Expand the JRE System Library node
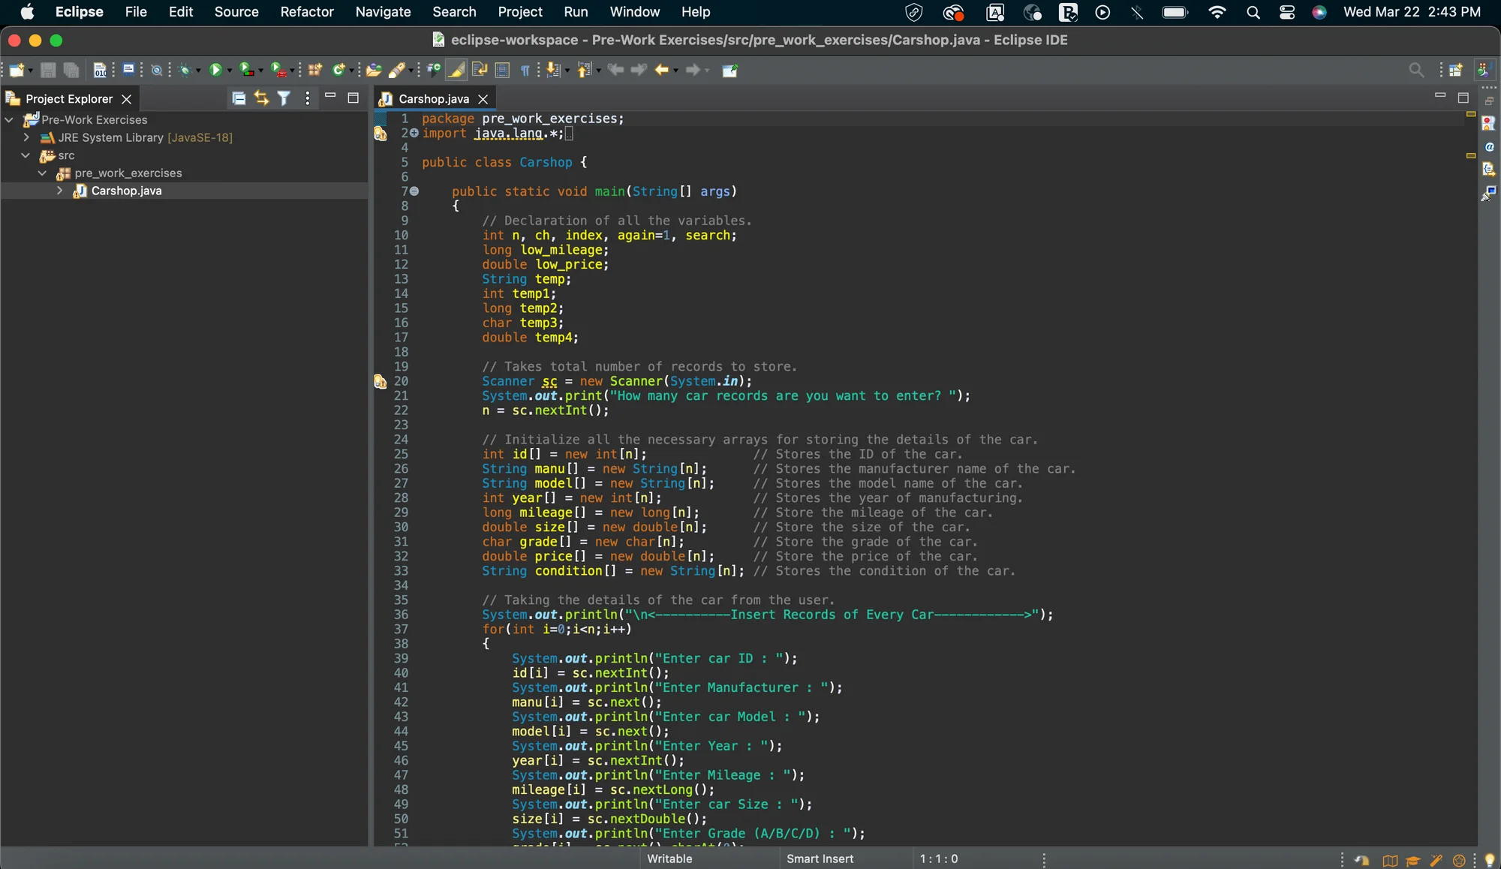 (x=26, y=137)
